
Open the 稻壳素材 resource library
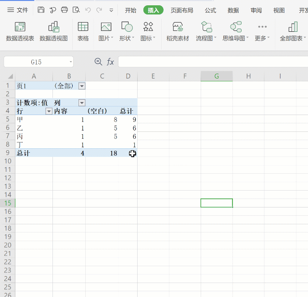178,31
